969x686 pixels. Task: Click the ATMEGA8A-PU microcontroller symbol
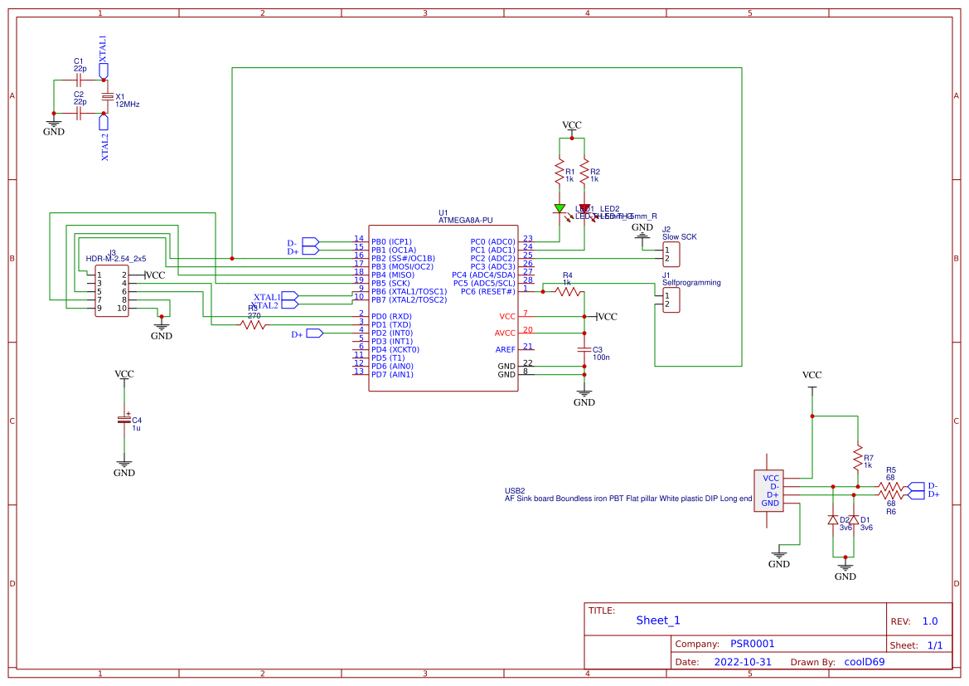[x=443, y=307]
